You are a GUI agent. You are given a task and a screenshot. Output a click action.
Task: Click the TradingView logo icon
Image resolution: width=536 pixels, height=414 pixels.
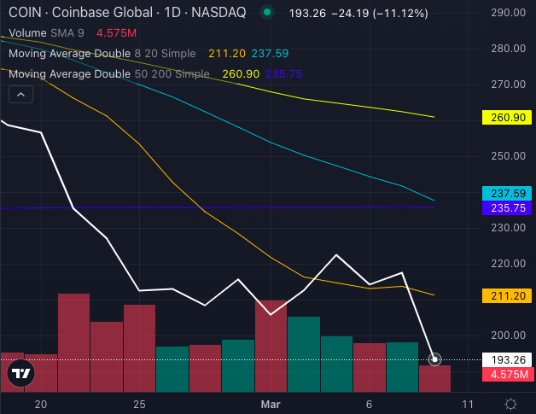(x=21, y=373)
